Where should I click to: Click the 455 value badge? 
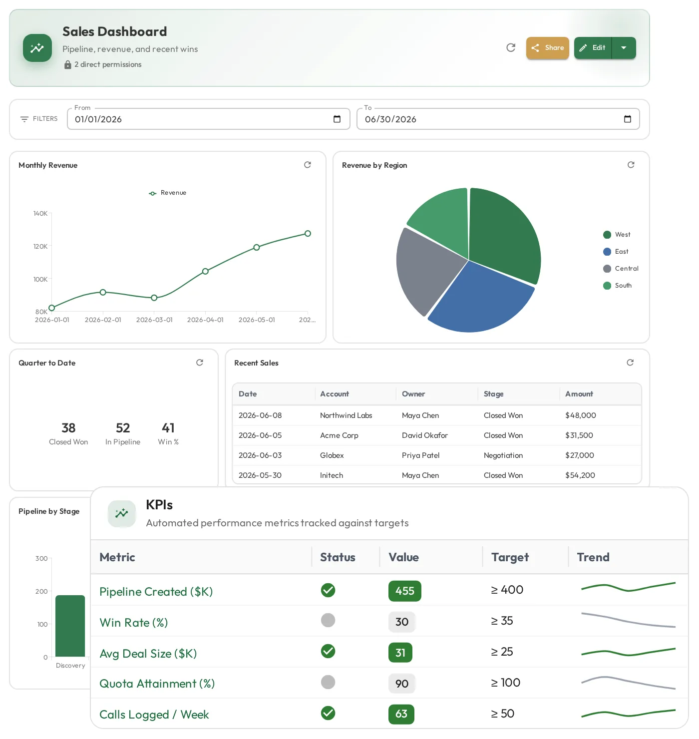tap(405, 591)
